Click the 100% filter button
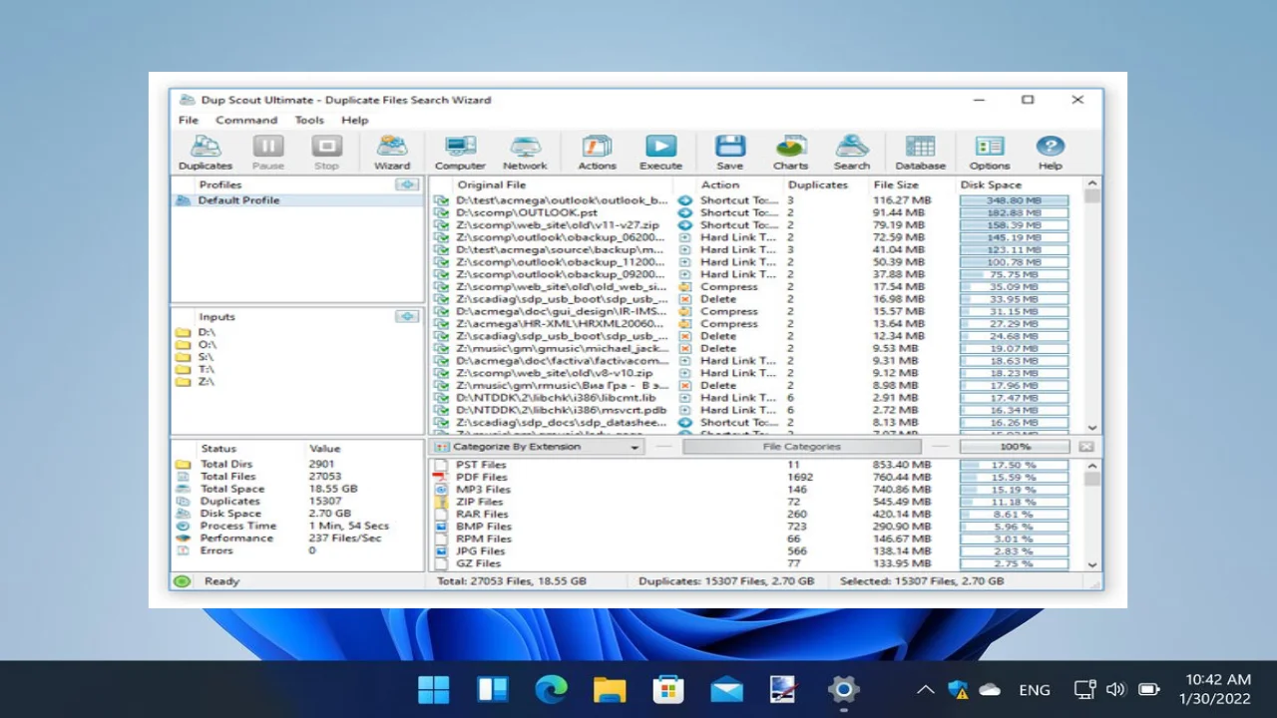The height and width of the screenshot is (718, 1277). pos(1015,447)
